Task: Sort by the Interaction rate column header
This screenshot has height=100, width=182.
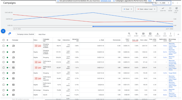Action: coord(75,40)
